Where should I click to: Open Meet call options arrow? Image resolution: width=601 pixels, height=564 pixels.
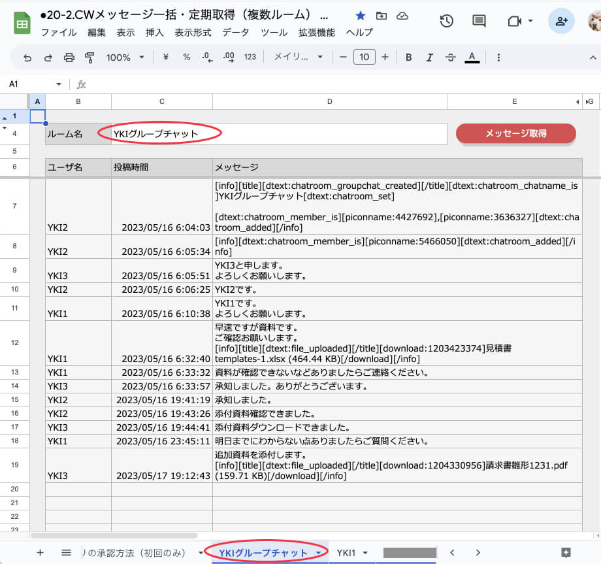(530, 21)
